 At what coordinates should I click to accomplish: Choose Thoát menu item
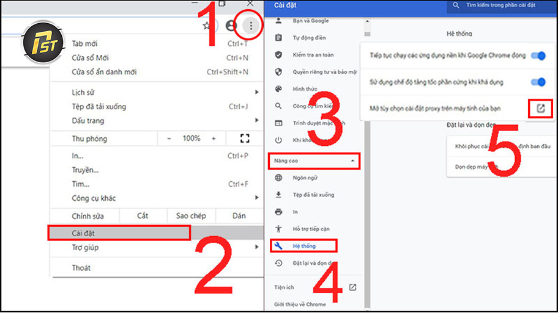(x=157, y=268)
